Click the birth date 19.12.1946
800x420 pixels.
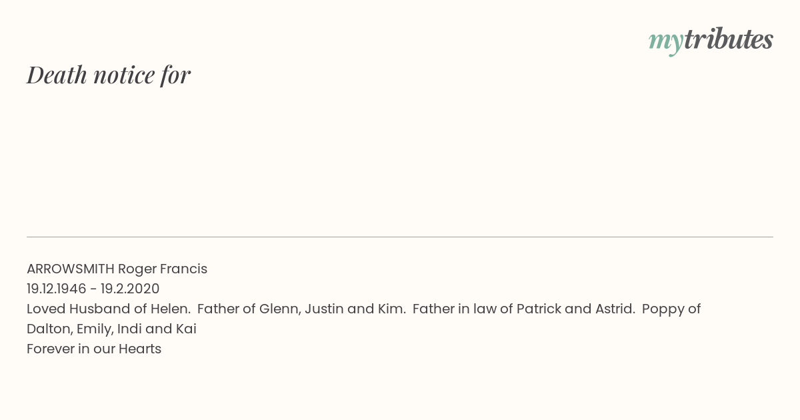[x=57, y=289]
